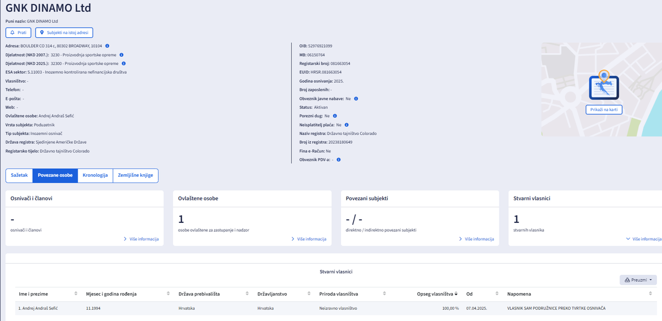Click the 07.04.2025. date cell
662x321 pixels.
coord(477,309)
